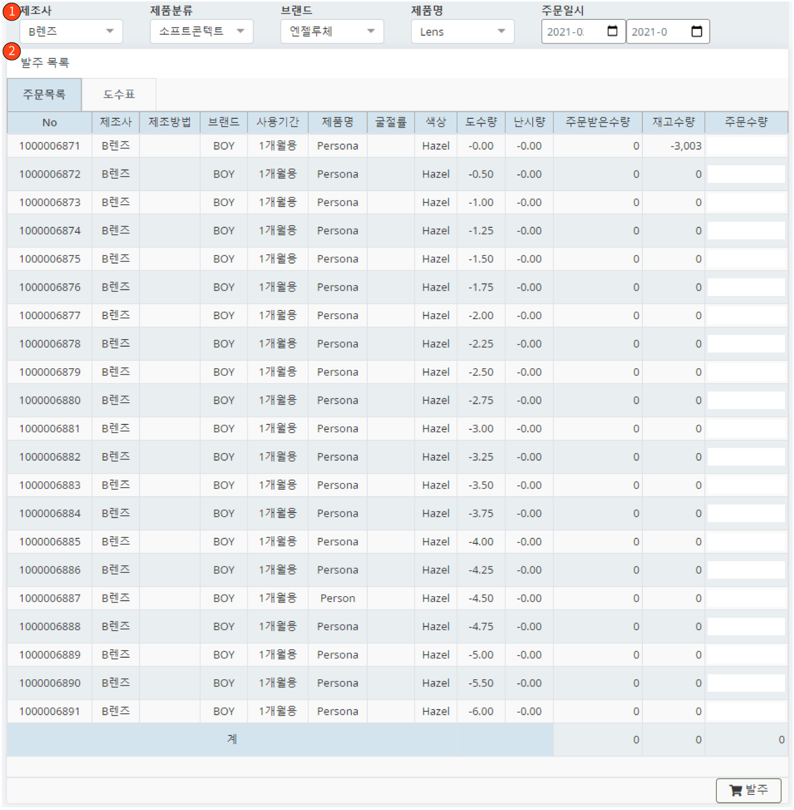
Task: Click the 계 totals row
Action: click(x=232, y=739)
